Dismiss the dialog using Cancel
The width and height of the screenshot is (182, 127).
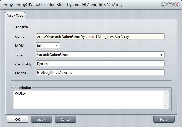point(65,119)
